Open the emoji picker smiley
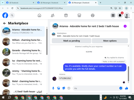Viewport: 134px width, 100px height. (121, 88)
